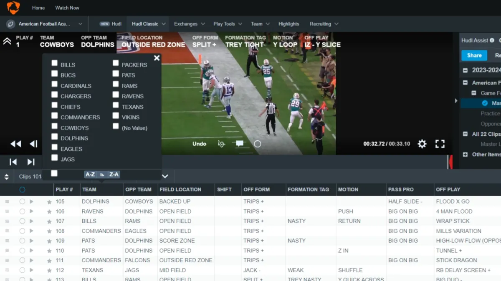This screenshot has height=281, width=501.
Task: Expand the Play Tools dropdown
Action: (228, 24)
